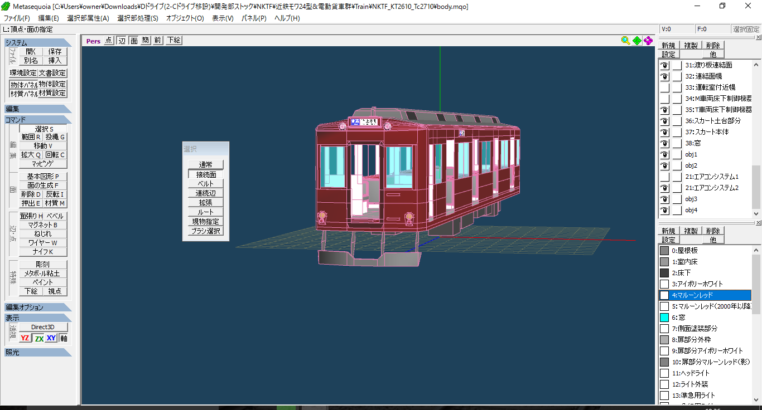Open the 材質パネル button

[23, 93]
